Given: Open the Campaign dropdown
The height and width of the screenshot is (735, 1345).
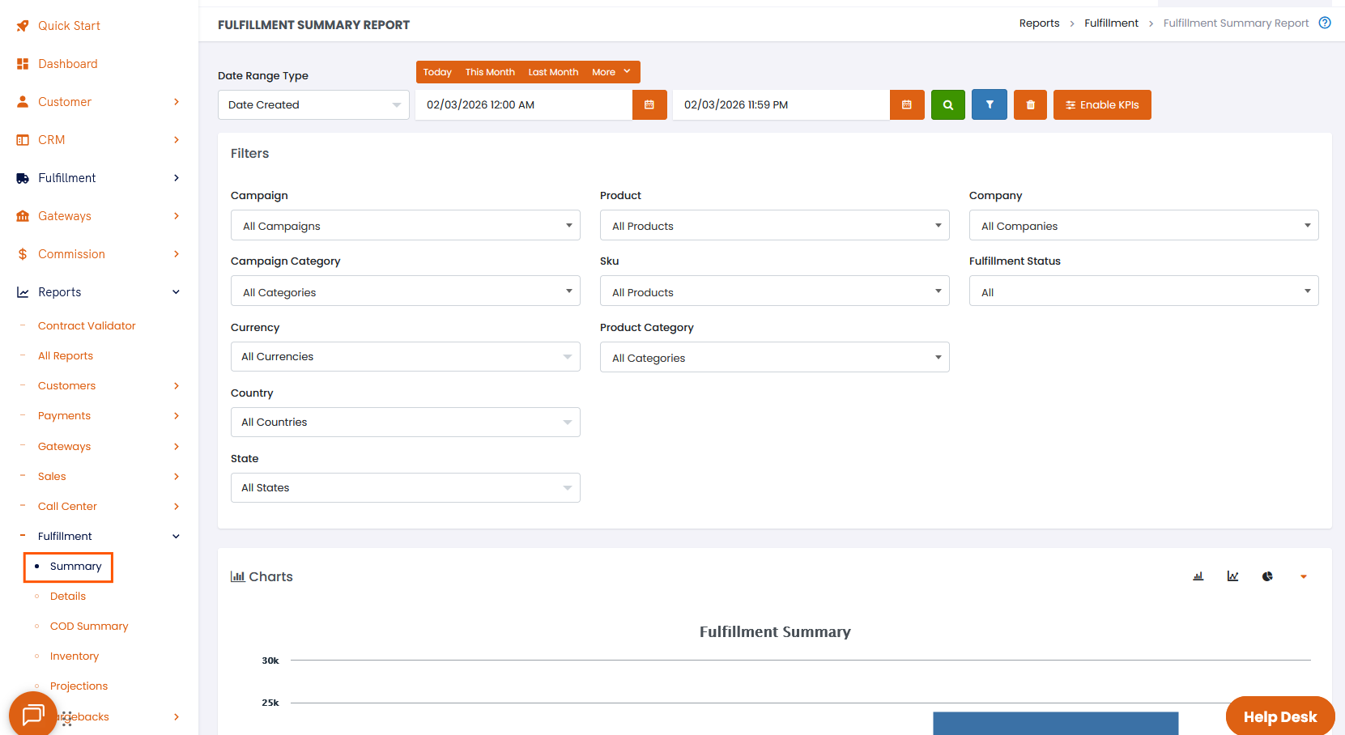Looking at the screenshot, I should click(x=405, y=226).
